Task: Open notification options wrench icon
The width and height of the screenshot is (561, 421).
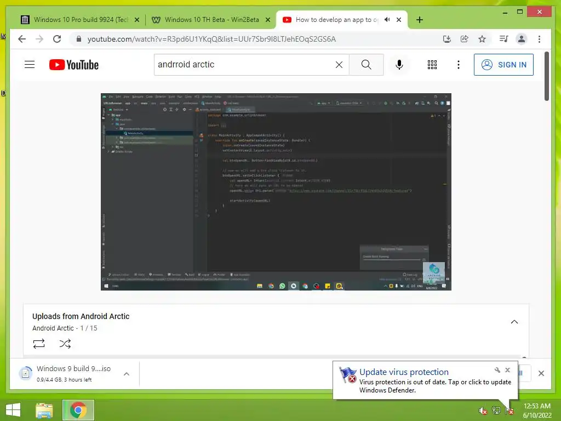Action: (497, 370)
